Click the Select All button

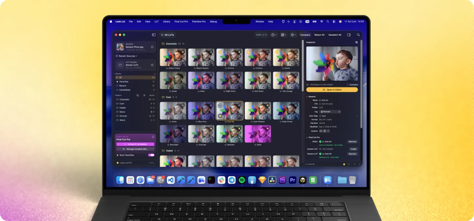pyautogui.click(x=319, y=35)
